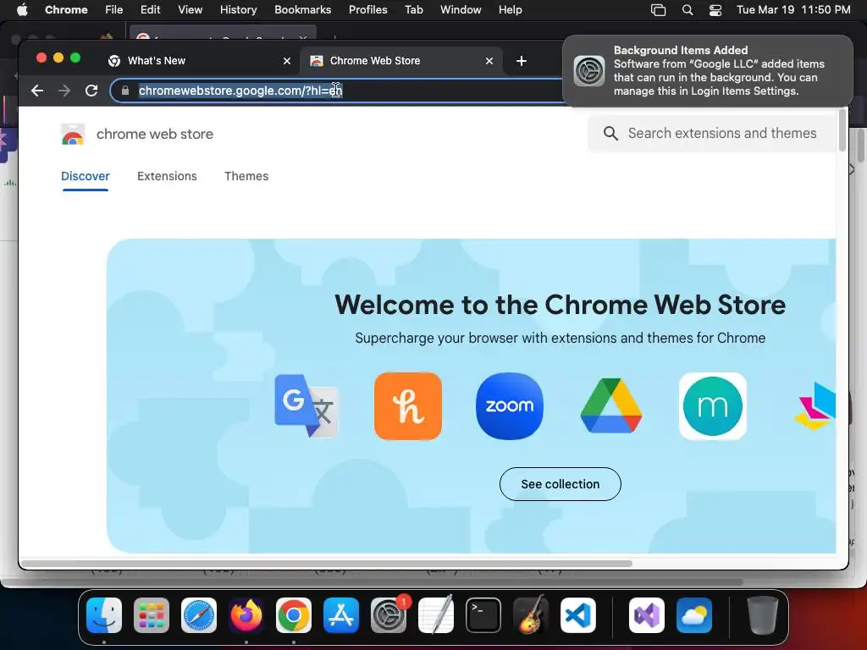Switch to the Extensions store tab
The height and width of the screenshot is (650, 867).
click(167, 176)
